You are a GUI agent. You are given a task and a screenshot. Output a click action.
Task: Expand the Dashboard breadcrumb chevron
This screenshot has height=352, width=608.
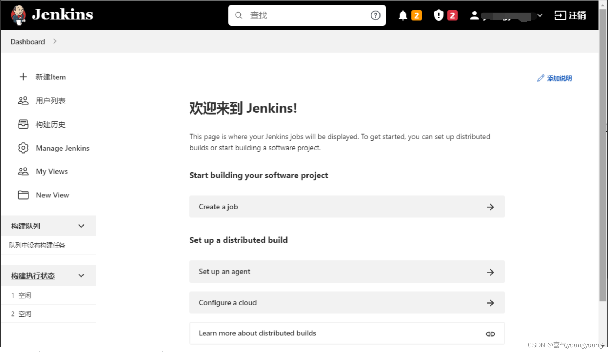click(x=55, y=41)
